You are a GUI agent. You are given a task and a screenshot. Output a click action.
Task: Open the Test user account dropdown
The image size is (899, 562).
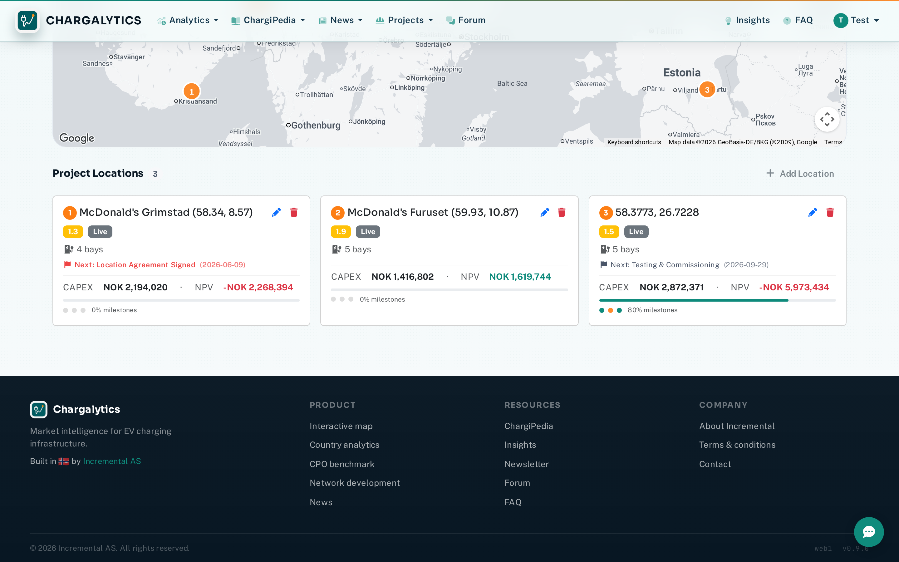[856, 20]
